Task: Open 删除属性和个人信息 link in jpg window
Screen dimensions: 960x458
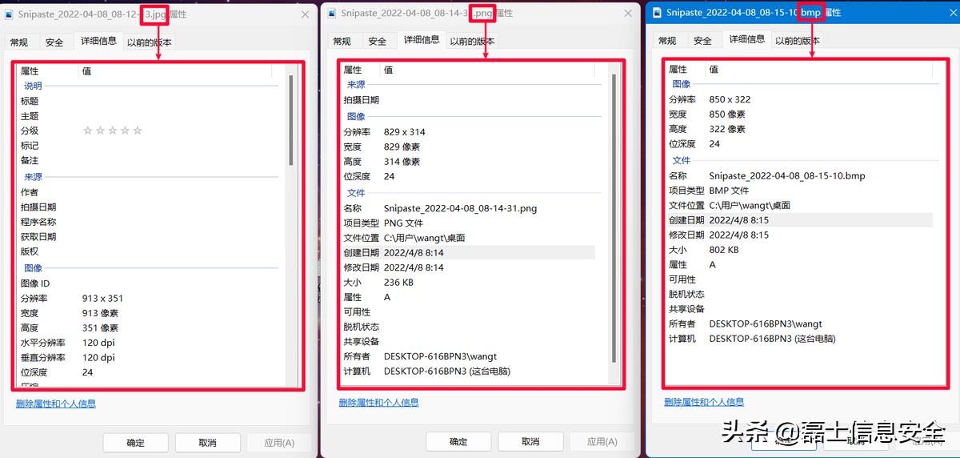Action: point(56,404)
